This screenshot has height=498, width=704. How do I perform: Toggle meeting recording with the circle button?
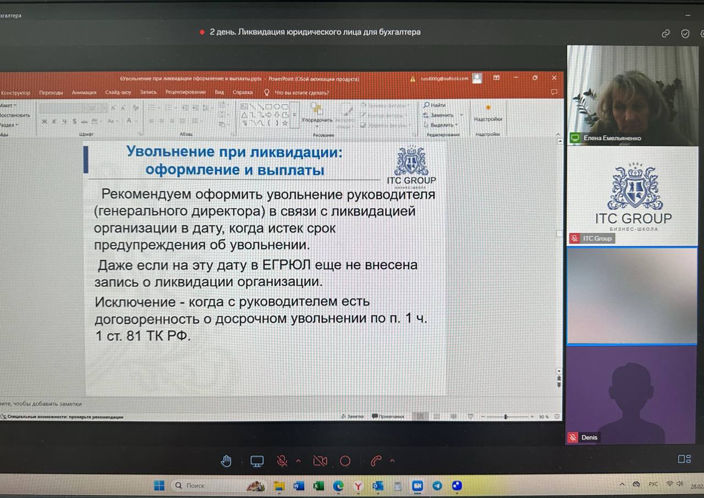point(345,461)
